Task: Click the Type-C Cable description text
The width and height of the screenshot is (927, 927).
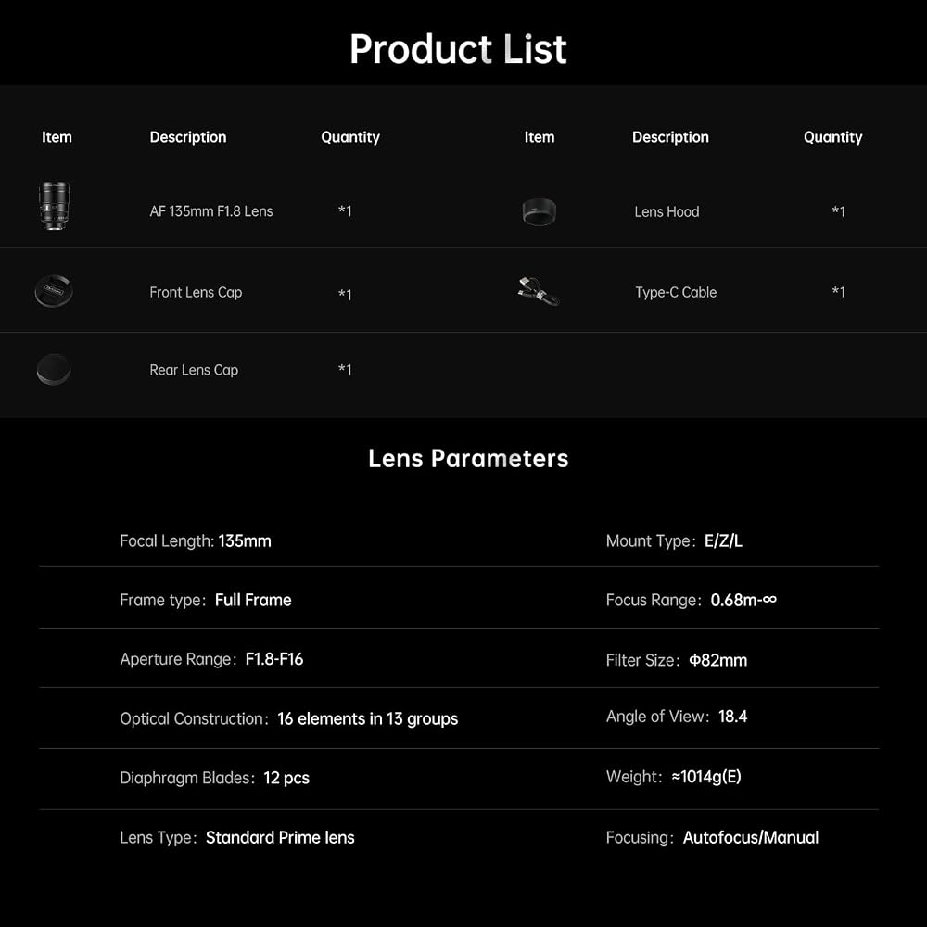Action: pos(676,292)
